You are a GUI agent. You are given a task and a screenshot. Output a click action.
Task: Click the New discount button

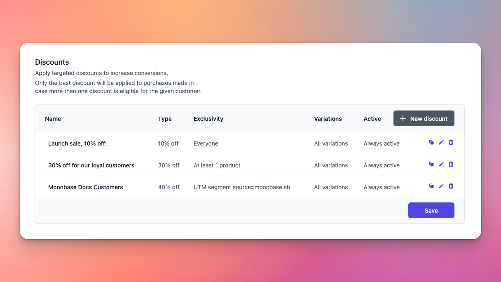pos(424,118)
